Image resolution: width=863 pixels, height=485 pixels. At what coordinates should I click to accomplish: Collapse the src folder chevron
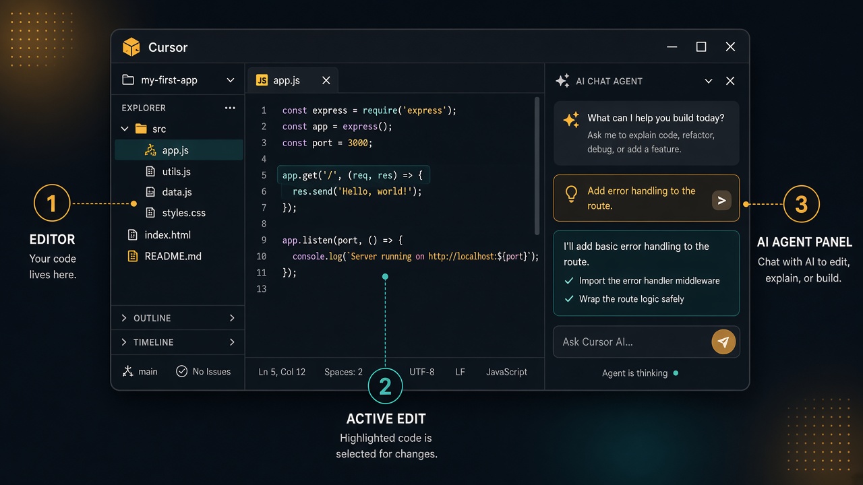(125, 129)
